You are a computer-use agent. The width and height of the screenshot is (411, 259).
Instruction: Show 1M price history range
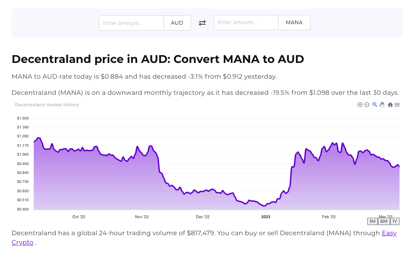click(x=372, y=221)
